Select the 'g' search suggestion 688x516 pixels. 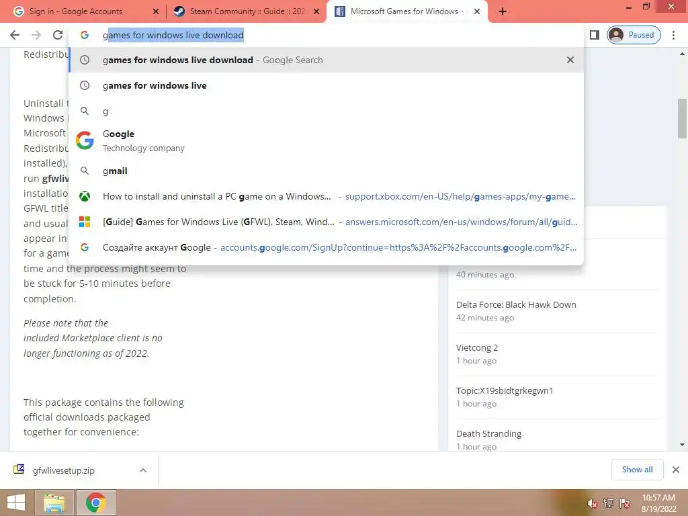click(x=326, y=111)
